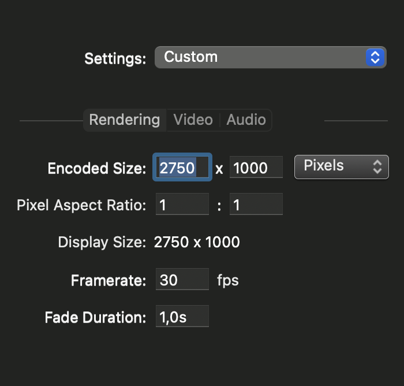Click the Encoded Size height field 1000
The width and height of the screenshot is (404, 386).
tap(256, 167)
